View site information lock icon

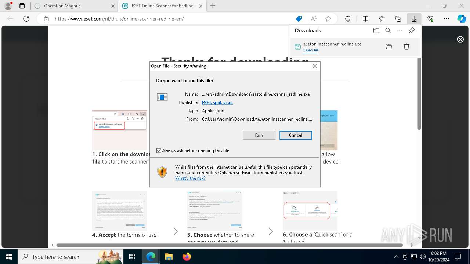click(46, 19)
